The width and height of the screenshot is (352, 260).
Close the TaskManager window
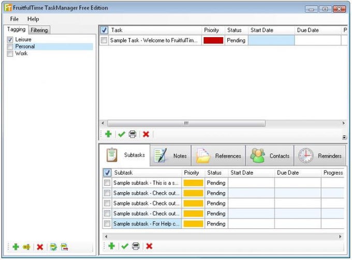click(339, 9)
